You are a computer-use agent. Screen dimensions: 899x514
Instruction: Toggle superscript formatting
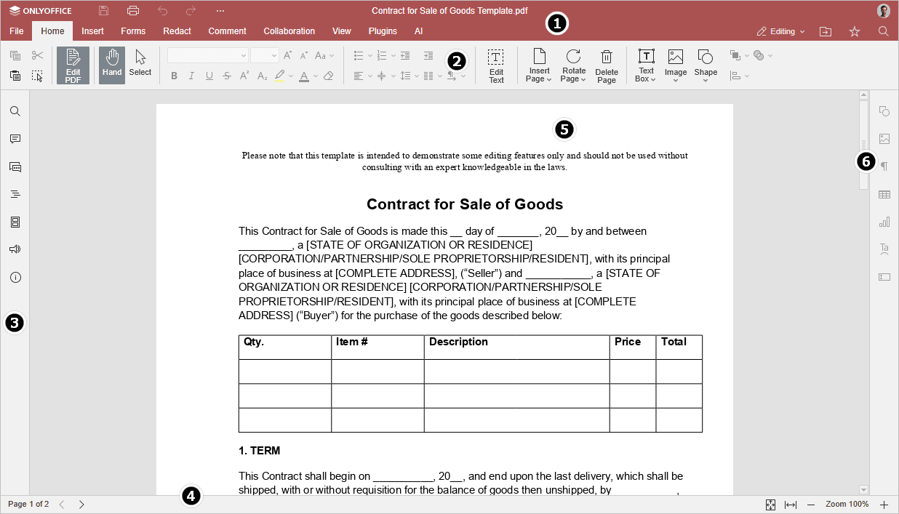coord(244,76)
